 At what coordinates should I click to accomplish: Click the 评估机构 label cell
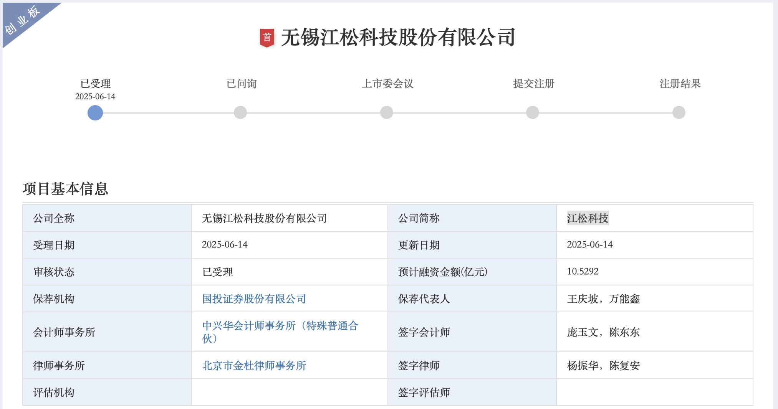pos(107,392)
